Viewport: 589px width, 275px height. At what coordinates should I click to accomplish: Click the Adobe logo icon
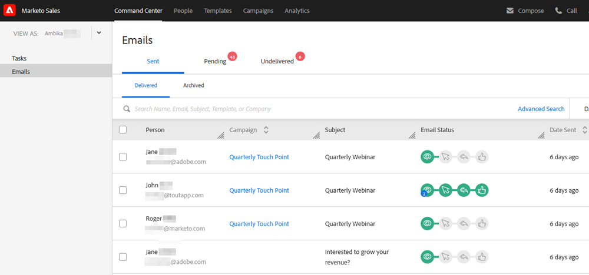pos(9,11)
